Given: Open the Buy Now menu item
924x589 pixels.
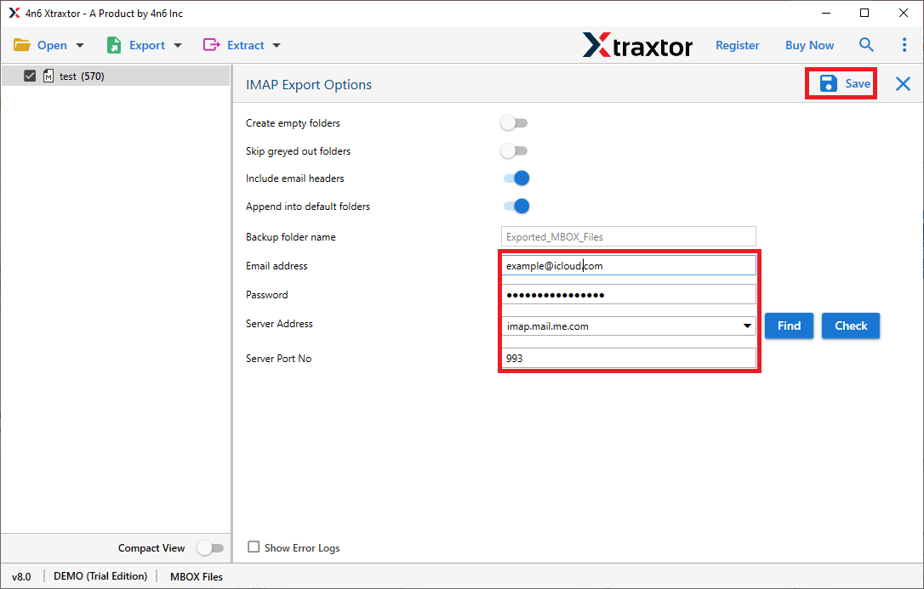Looking at the screenshot, I should pyautogui.click(x=809, y=45).
